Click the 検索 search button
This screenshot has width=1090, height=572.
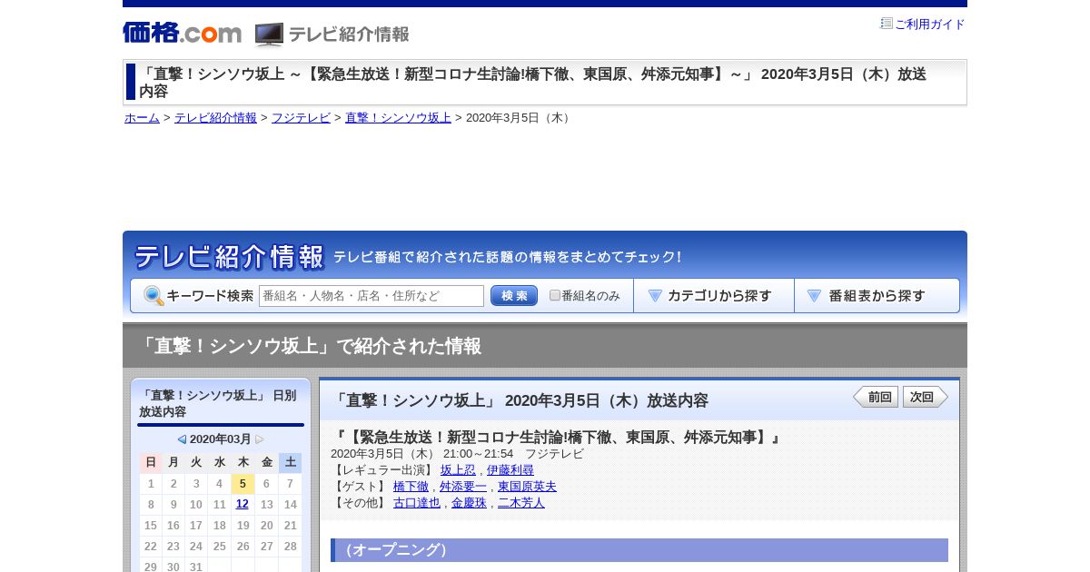tap(514, 296)
